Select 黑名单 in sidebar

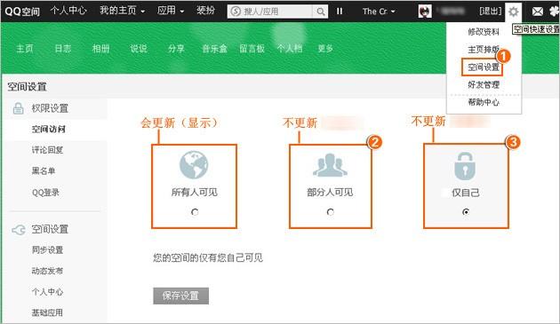tap(44, 171)
